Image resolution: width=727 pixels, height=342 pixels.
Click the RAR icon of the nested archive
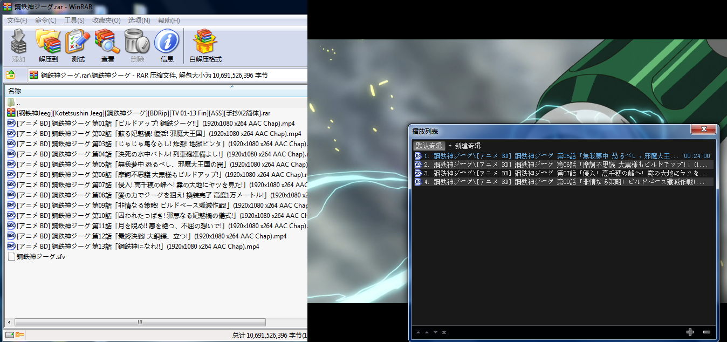click(x=11, y=113)
